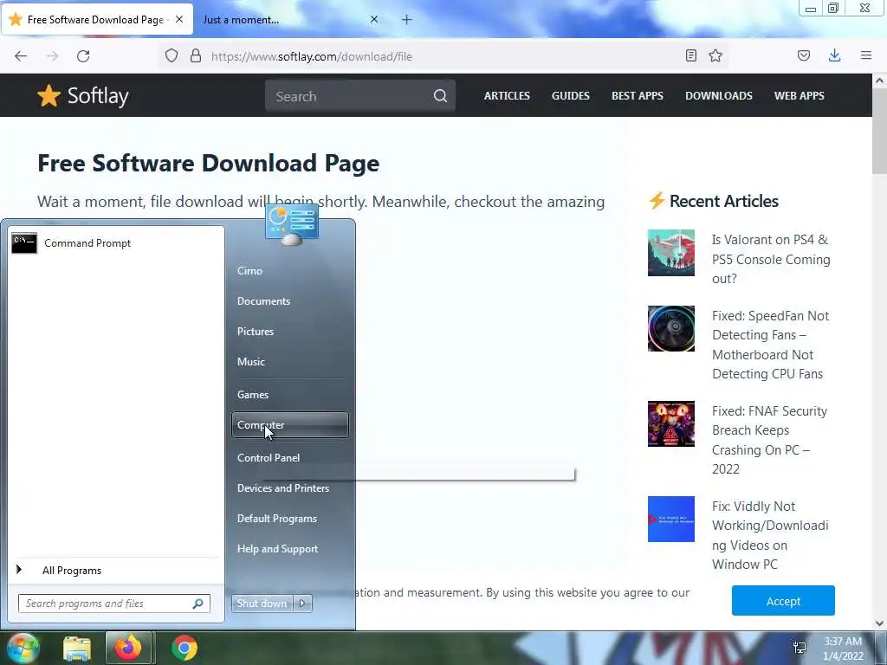Click the magnifier icon in Softlay search

440,95
